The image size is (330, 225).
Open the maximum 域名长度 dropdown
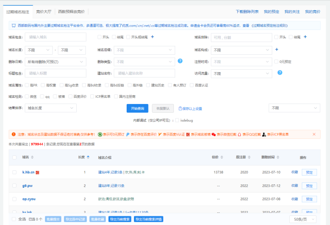point(72,50)
